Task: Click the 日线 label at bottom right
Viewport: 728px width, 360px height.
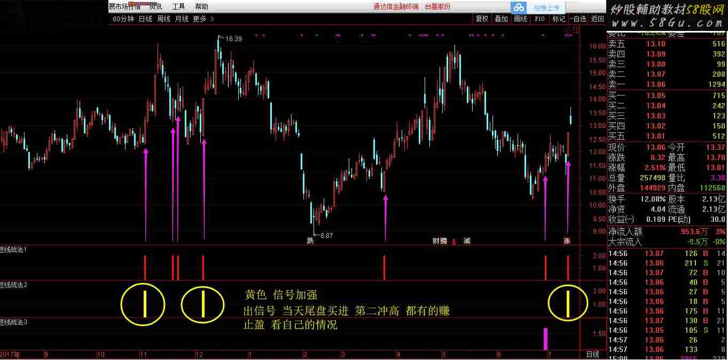Action: [x=592, y=354]
